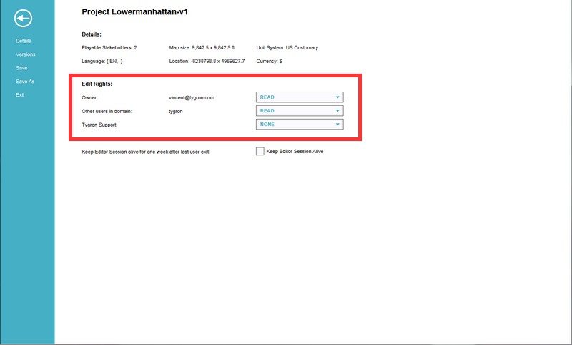Click Exit in the left sidebar

[21, 95]
